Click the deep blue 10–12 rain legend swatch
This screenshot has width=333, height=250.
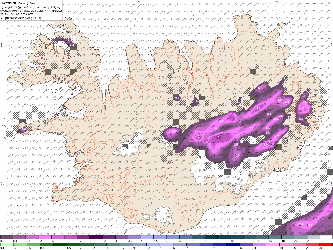point(233,245)
